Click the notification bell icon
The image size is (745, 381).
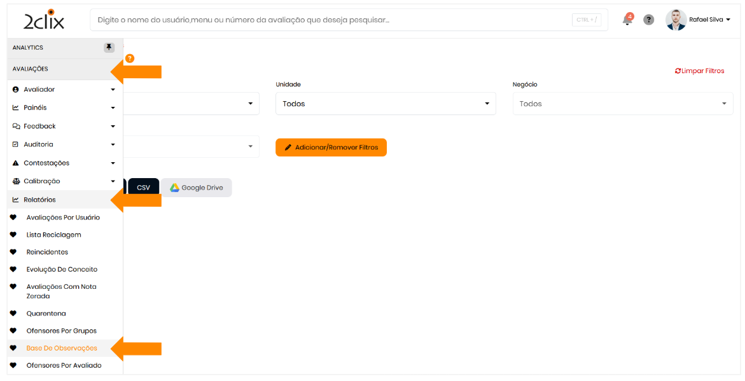point(627,20)
